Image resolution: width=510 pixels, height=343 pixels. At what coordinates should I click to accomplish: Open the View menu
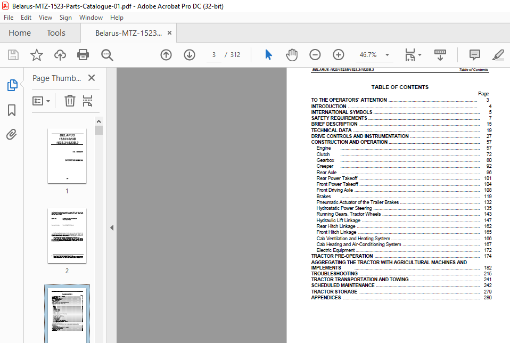click(x=46, y=18)
